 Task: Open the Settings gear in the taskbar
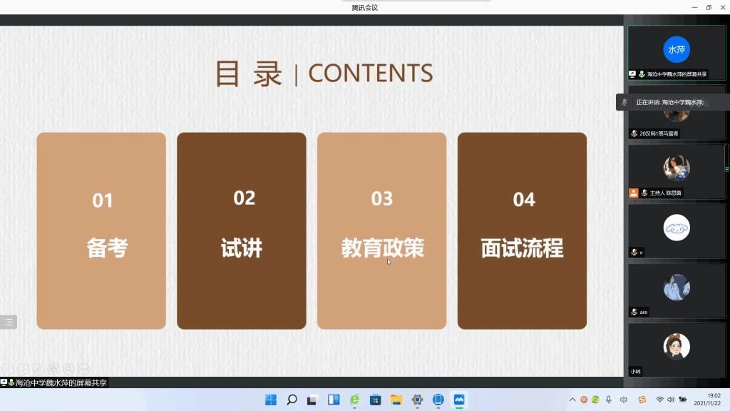pos(417,400)
